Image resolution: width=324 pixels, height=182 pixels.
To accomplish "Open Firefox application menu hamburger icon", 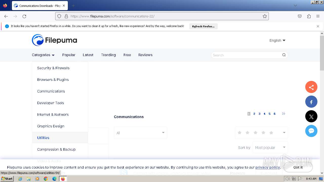I will pos(318,16).
